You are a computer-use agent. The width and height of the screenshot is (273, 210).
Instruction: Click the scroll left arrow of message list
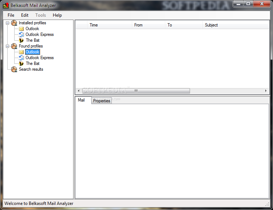coord(79,91)
